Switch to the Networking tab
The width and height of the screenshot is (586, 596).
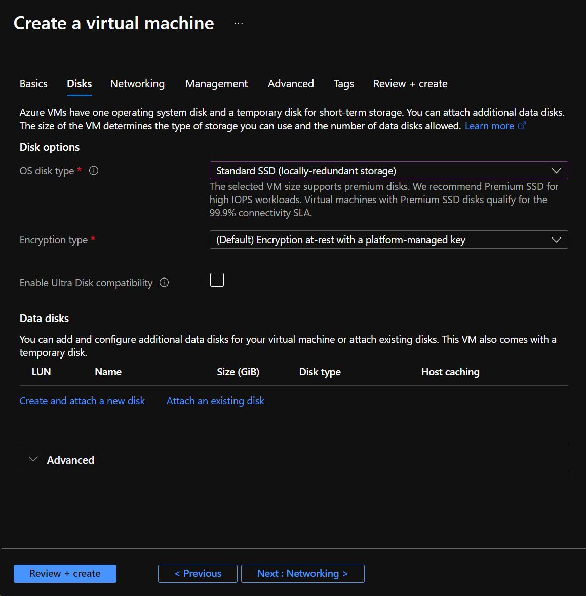(137, 84)
